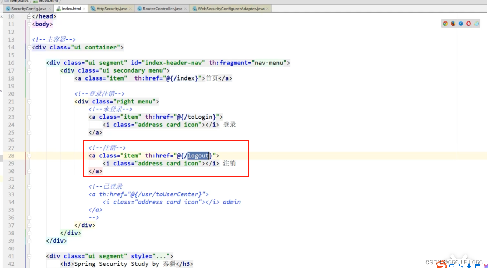Image resolution: width=488 pixels, height=268 pixels.
Task: Collapse the logout anchor fold on line 28
Action: click(x=29, y=156)
